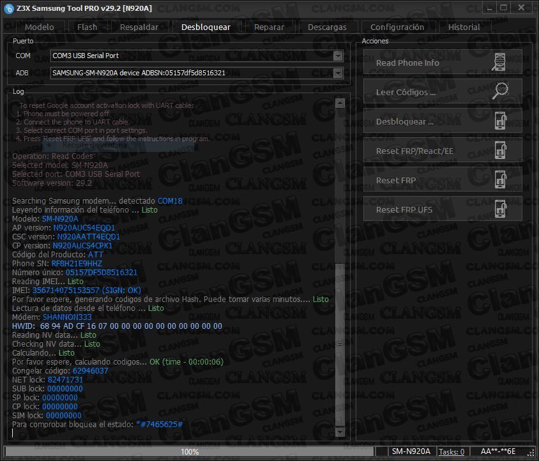Click the SM-N920A status bar entry
Viewport: 539px width, 461px height.
(411, 451)
